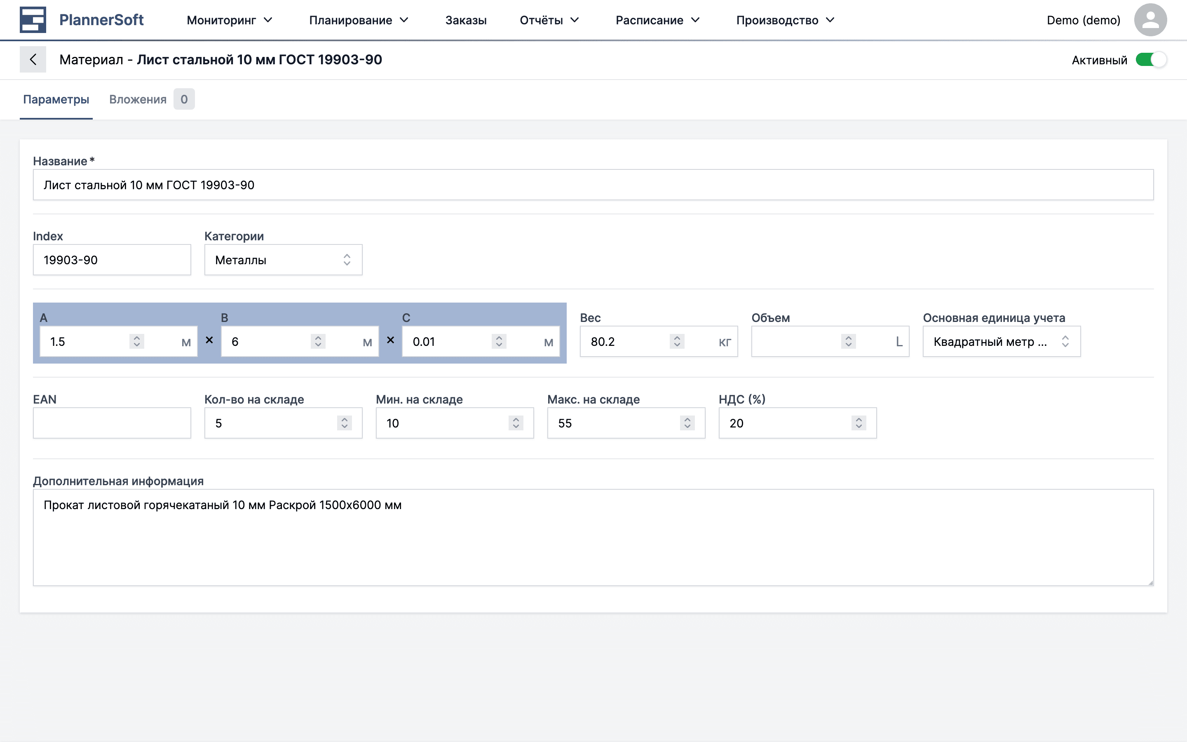Screen dimensions: 1187x742
Task: Click stepper in НДС (%) field
Action: [859, 423]
